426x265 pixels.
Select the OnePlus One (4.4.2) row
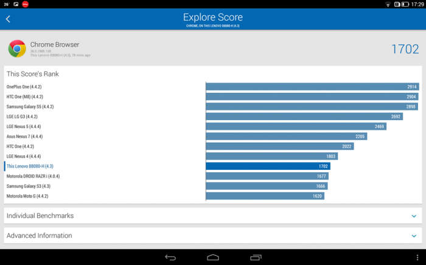tap(24, 87)
